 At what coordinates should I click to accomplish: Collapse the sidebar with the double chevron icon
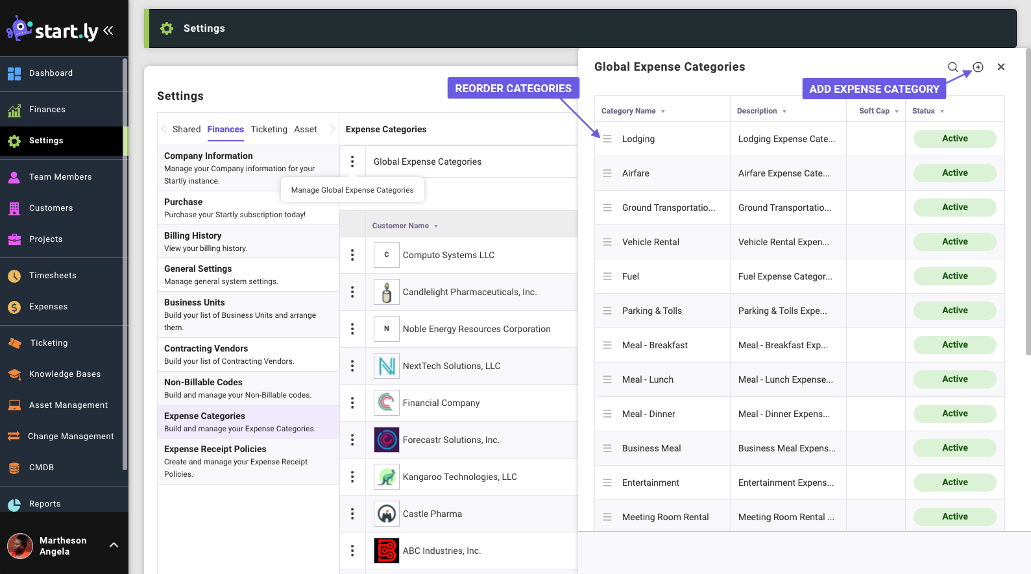click(x=108, y=30)
